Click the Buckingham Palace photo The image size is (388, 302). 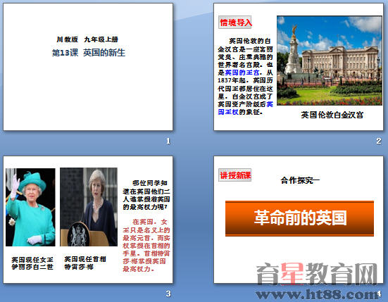(x=330, y=61)
